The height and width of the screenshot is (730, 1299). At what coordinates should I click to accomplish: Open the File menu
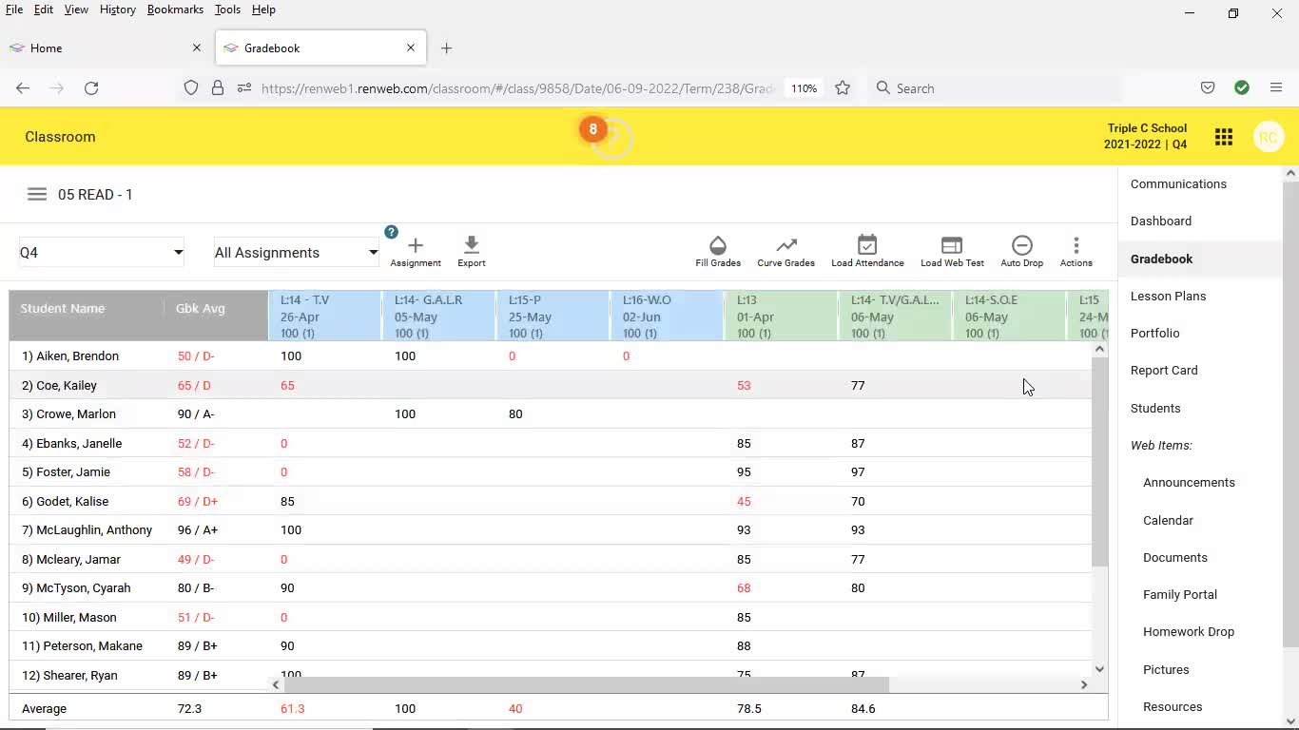[x=14, y=10]
